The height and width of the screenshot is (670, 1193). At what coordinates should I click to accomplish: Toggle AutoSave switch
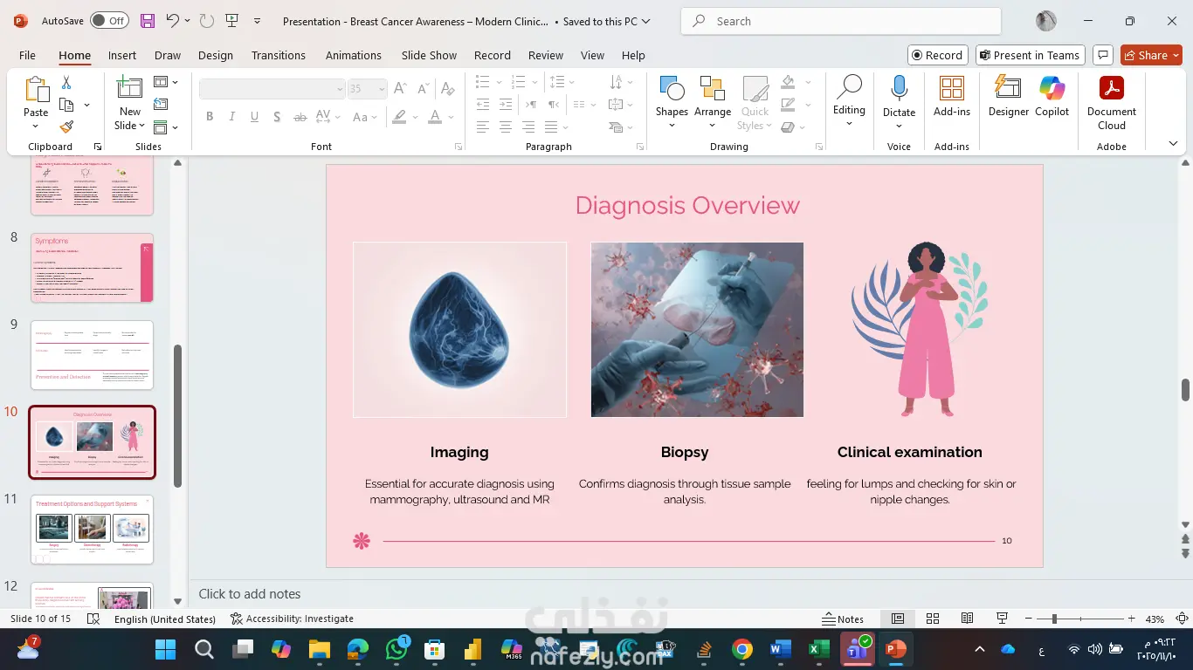[x=109, y=21]
